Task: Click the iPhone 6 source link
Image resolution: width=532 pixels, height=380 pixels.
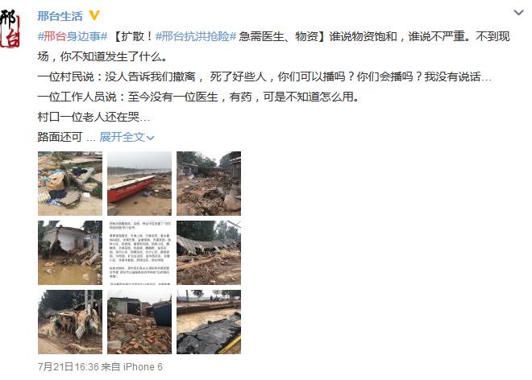Action: [143, 367]
